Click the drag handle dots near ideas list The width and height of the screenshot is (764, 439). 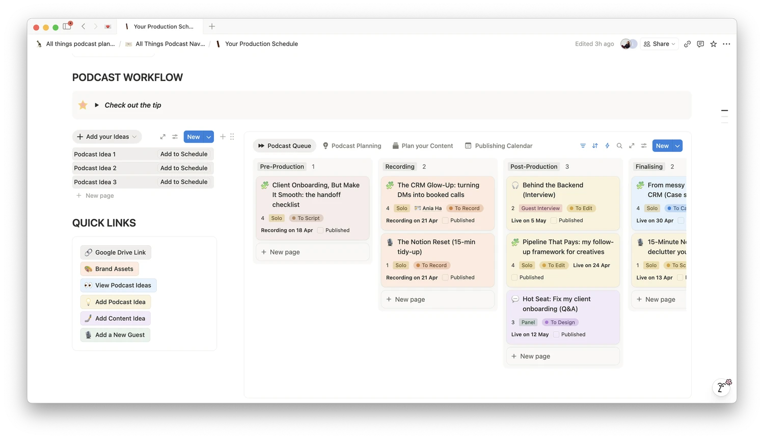[232, 137]
